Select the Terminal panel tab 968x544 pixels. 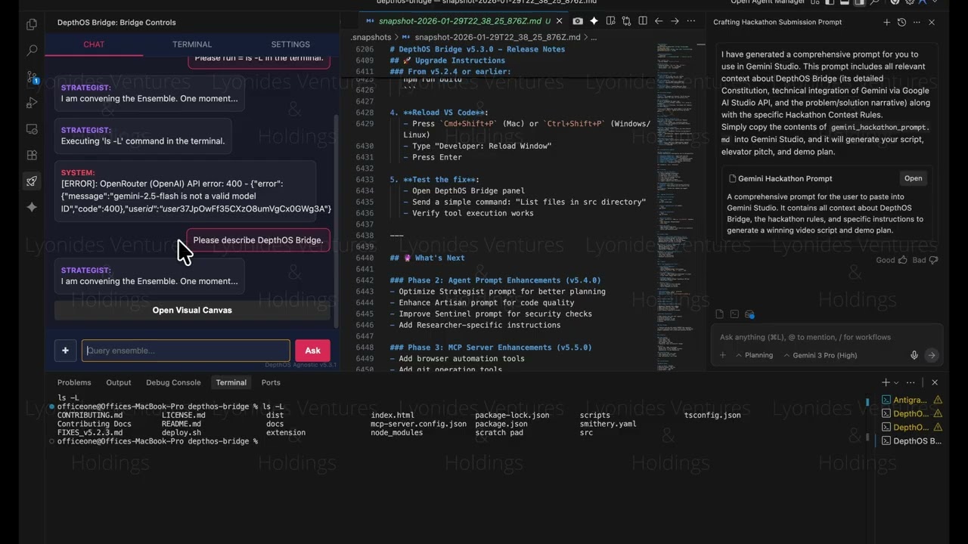pos(231,383)
